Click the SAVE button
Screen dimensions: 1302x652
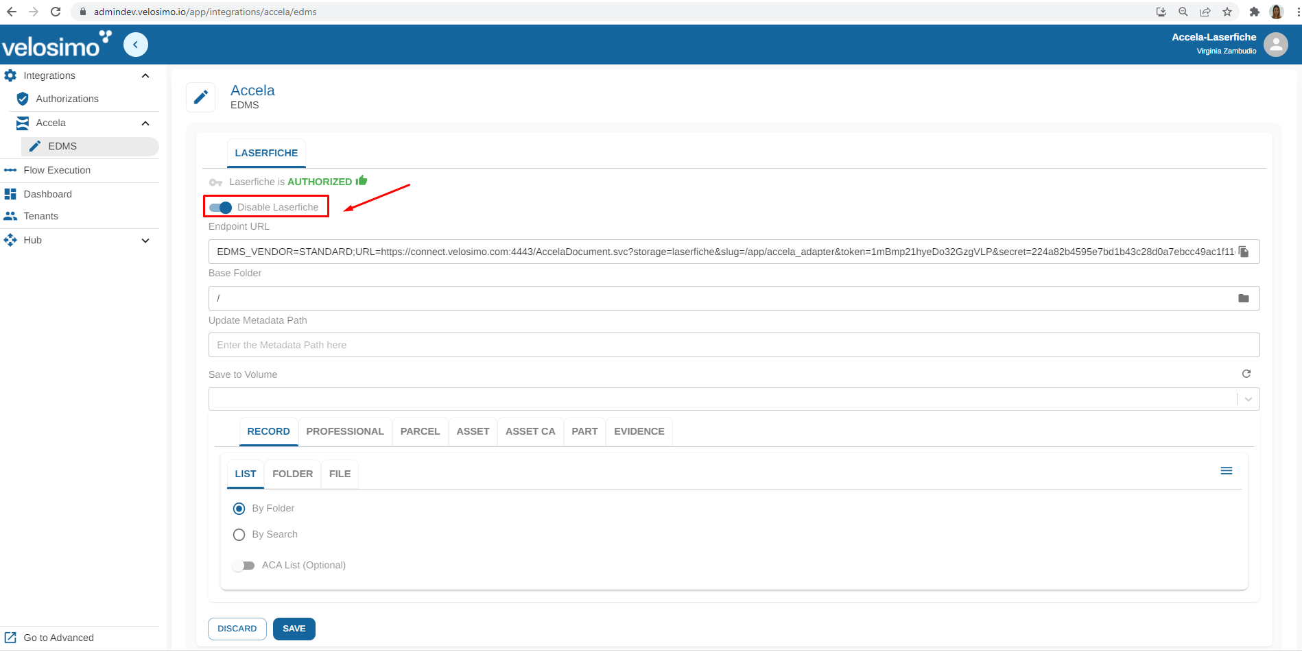click(x=294, y=629)
